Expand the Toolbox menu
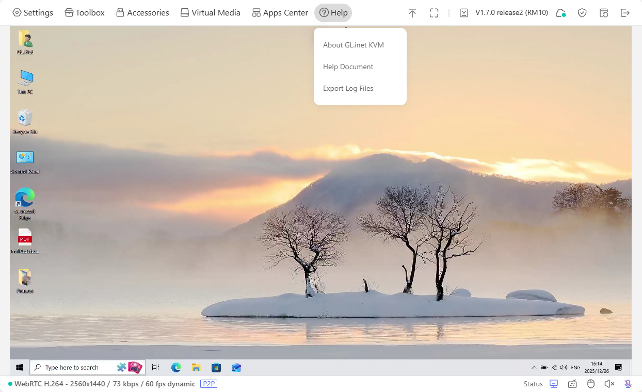This screenshot has height=392, width=642. coord(85,13)
